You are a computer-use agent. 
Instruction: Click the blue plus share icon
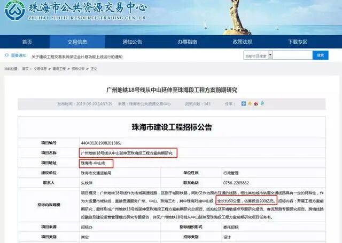coord(244,103)
